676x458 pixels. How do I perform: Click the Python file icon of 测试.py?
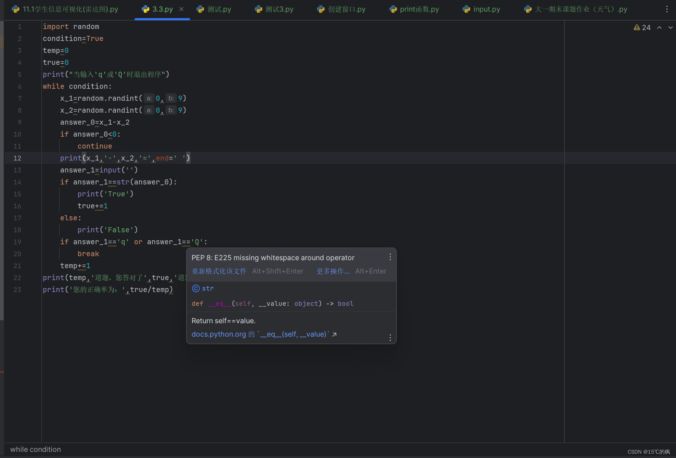click(200, 9)
